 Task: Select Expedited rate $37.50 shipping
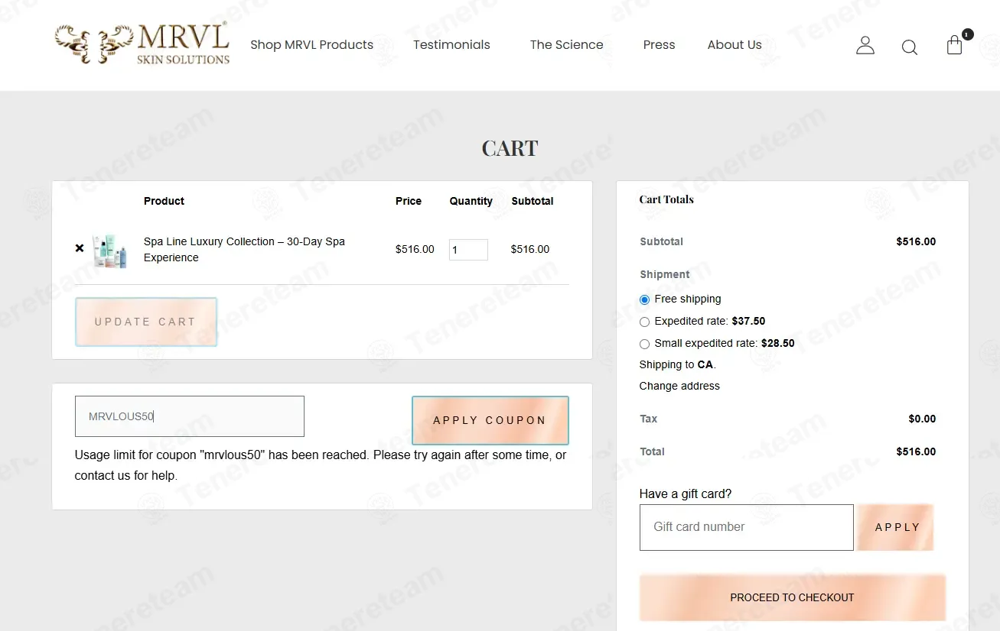point(644,322)
